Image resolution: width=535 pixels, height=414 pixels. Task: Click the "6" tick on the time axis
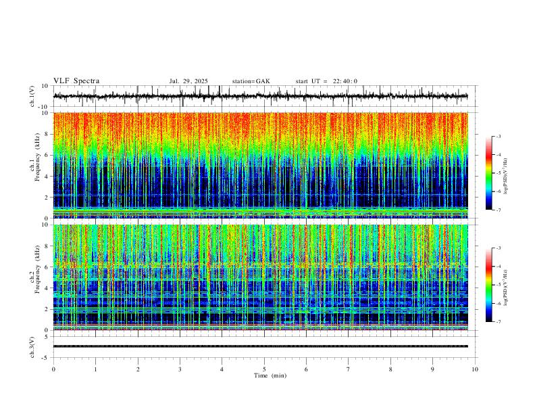[306, 369]
